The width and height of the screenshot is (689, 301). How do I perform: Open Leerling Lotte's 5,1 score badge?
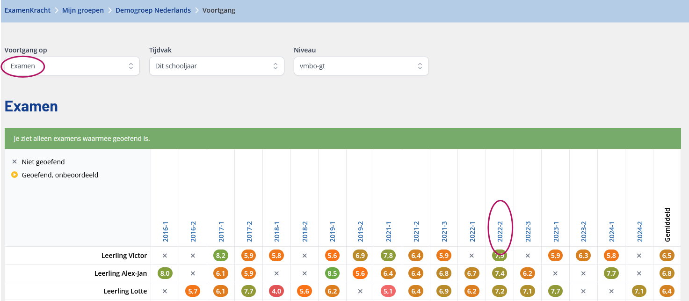388,291
